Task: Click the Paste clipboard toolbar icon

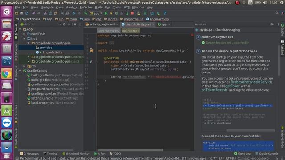Action: (56, 13)
